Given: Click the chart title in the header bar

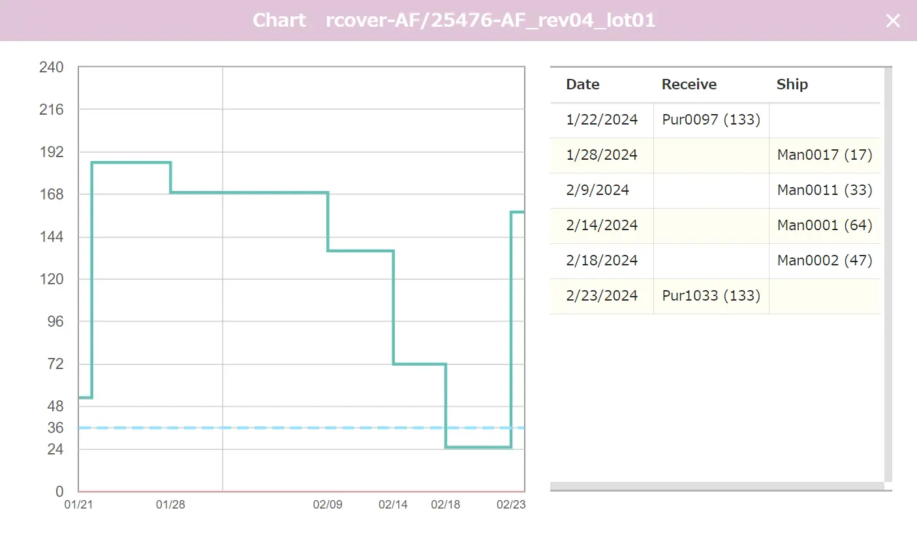Looking at the screenshot, I should pyautogui.click(x=454, y=21).
